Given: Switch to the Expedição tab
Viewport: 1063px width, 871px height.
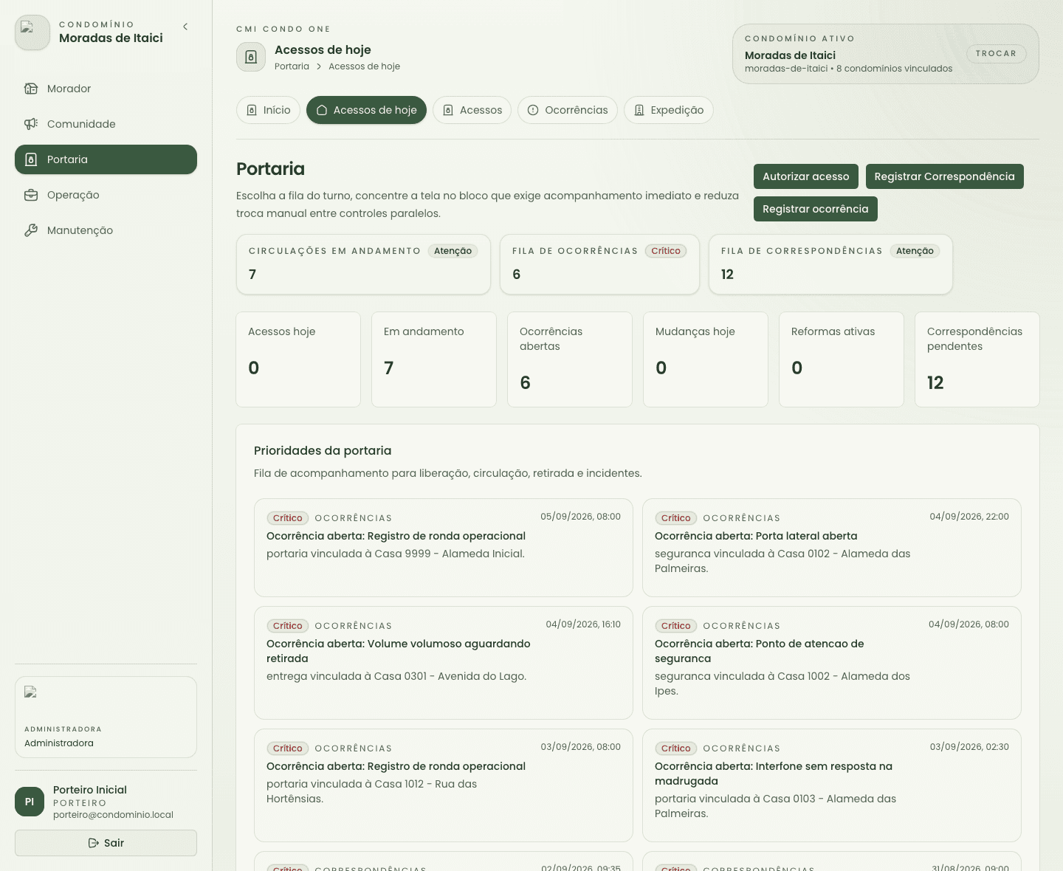Looking at the screenshot, I should pyautogui.click(x=669, y=110).
